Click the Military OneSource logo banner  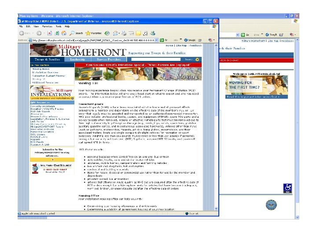(x=52, y=168)
